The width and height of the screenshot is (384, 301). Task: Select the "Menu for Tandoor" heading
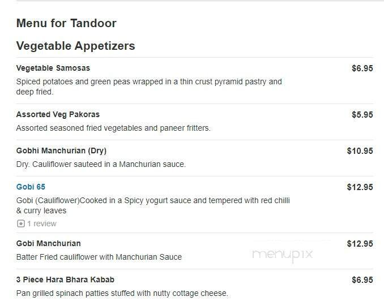66,23
